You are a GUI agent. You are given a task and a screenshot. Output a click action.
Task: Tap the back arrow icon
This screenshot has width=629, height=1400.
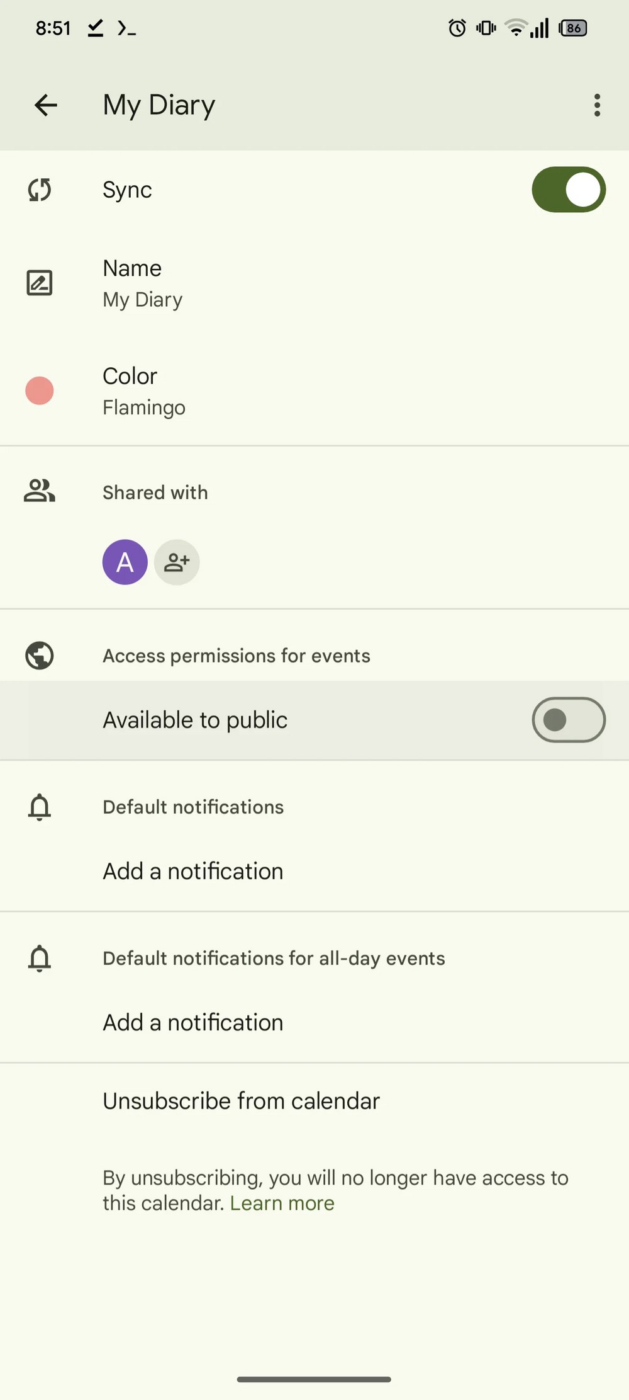(46, 105)
